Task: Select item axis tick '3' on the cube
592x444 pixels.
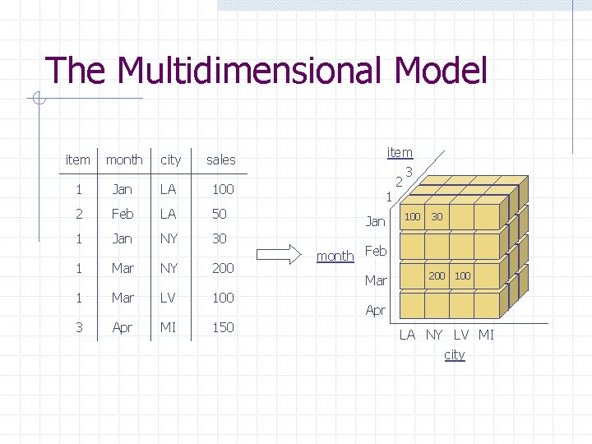Action: [x=409, y=172]
